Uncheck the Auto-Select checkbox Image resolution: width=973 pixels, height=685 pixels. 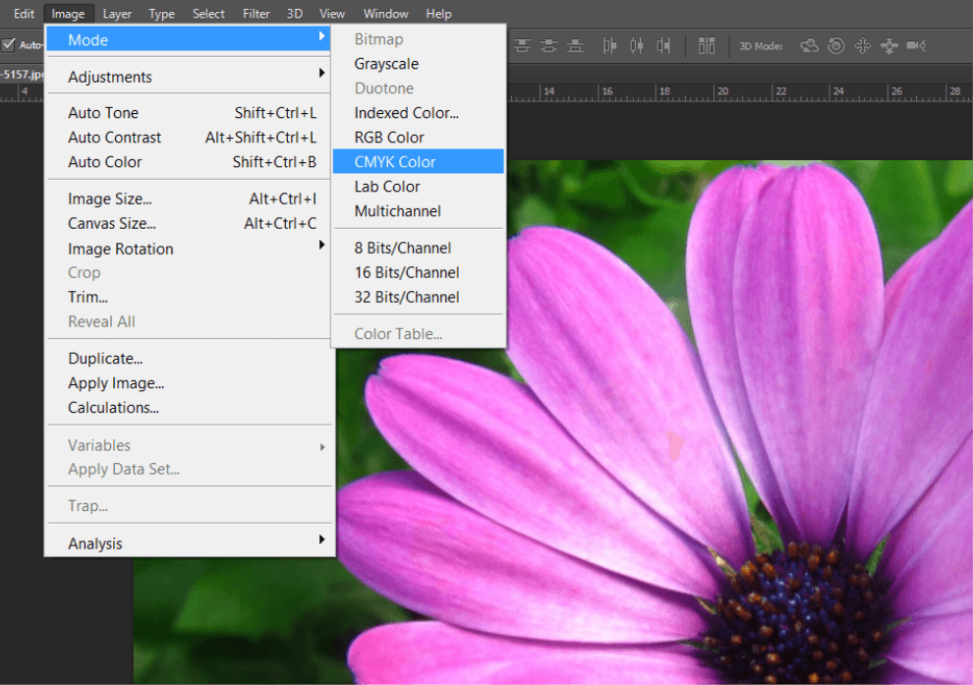tap(9, 45)
